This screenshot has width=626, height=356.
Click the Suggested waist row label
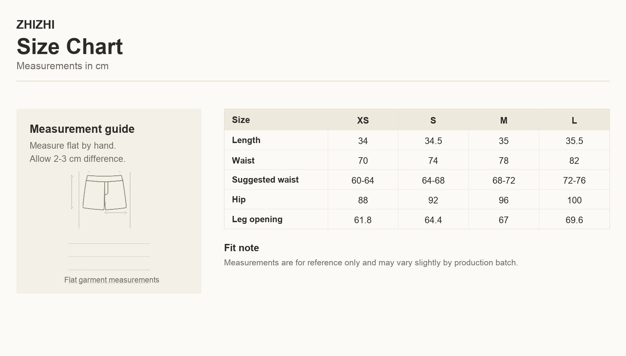click(x=265, y=180)
